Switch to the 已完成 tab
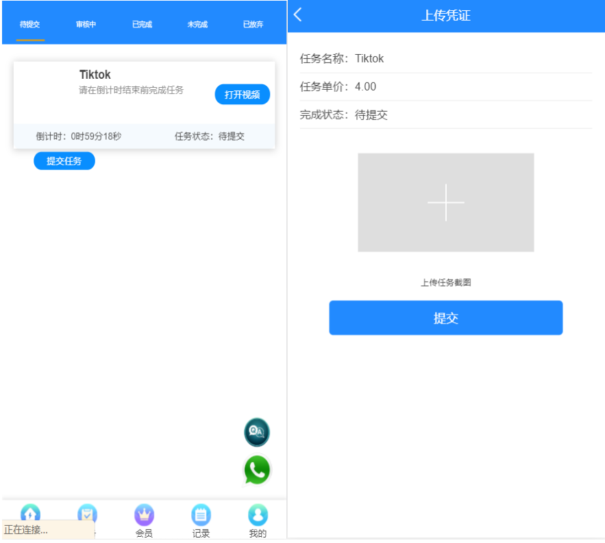This screenshot has height=543, width=605. (x=143, y=25)
